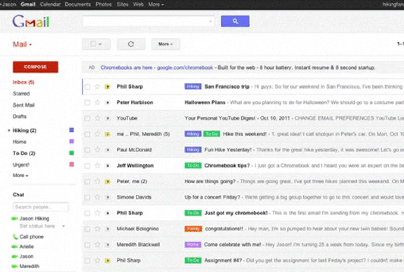Click importance marker on YouTube row
Screen dimensions: 404x272
[x=108, y=118]
